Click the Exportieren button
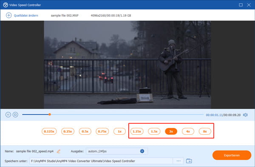The image size is (255, 167). tap(232, 155)
